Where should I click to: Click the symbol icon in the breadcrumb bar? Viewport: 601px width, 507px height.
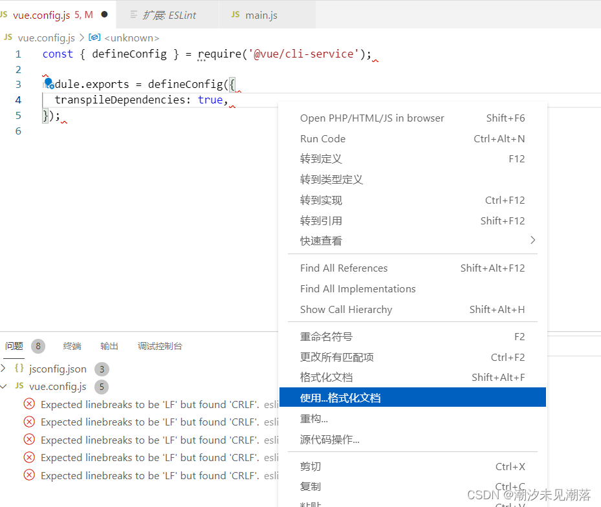coord(94,38)
